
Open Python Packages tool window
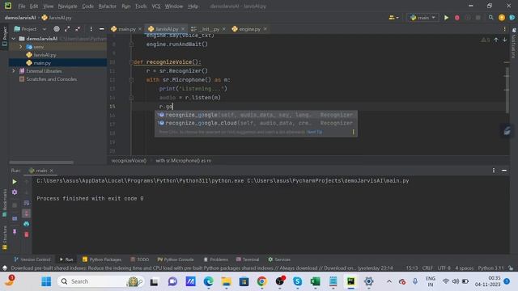tap(102, 259)
